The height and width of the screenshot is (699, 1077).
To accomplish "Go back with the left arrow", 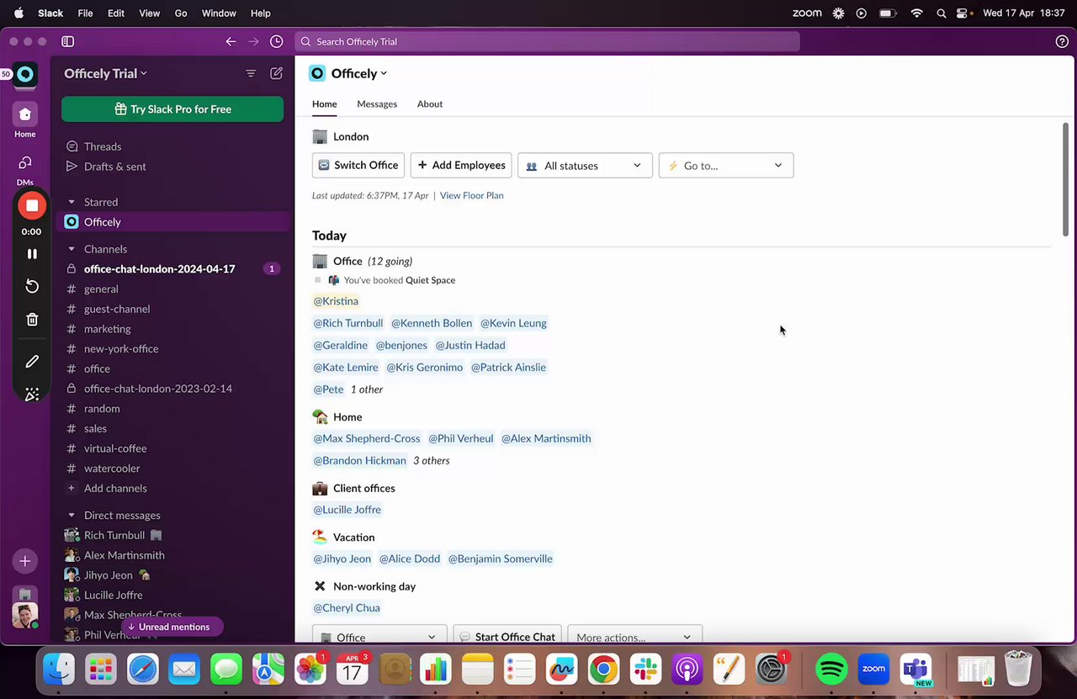I will point(231,41).
